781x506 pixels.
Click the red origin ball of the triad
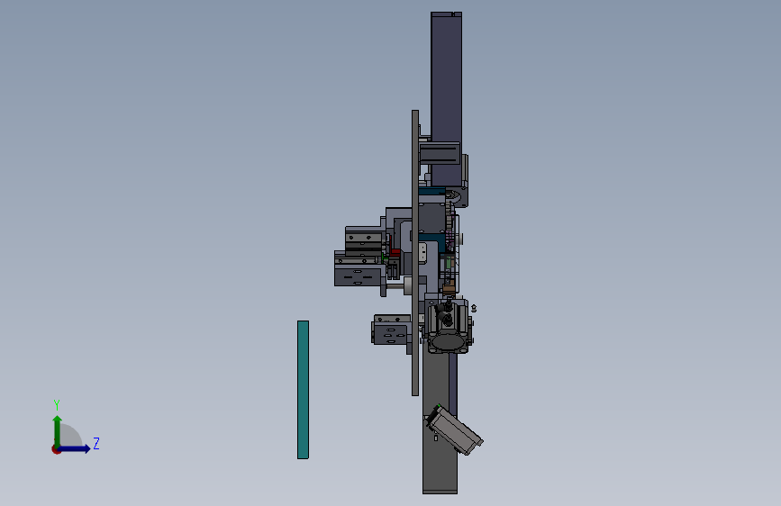click(x=56, y=449)
